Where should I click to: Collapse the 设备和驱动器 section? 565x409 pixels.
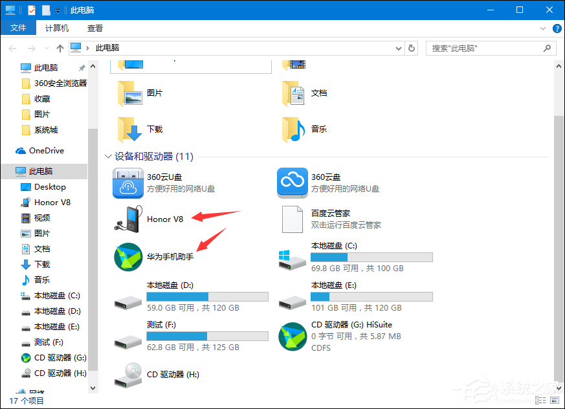tap(107, 156)
